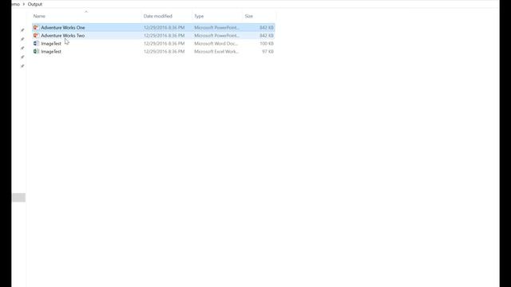Click the modified date of the Word ImageTest
Viewport: 511px width, 287px height.
[164, 44]
